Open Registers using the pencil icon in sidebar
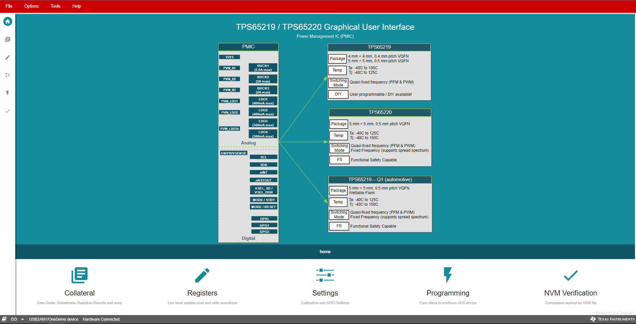The height and width of the screenshot is (324, 636). pyautogui.click(x=7, y=57)
